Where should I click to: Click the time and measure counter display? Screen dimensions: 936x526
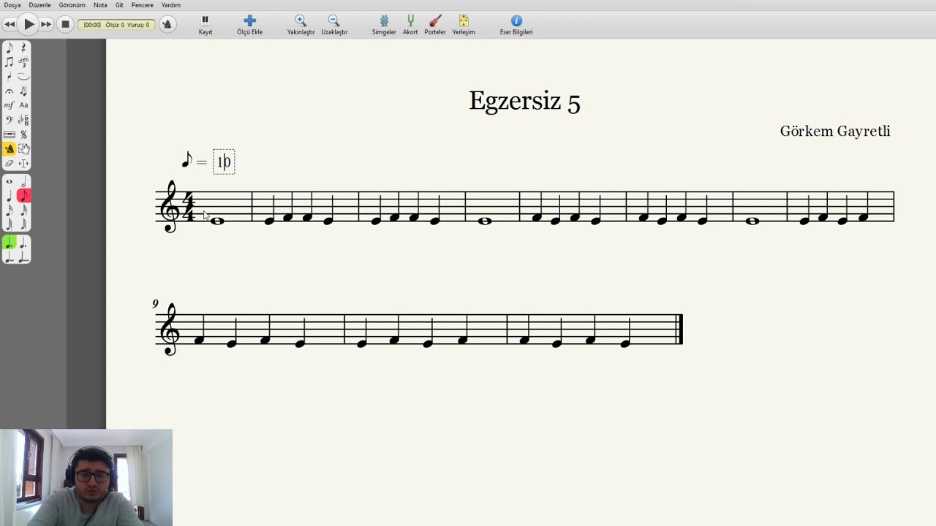[116, 25]
